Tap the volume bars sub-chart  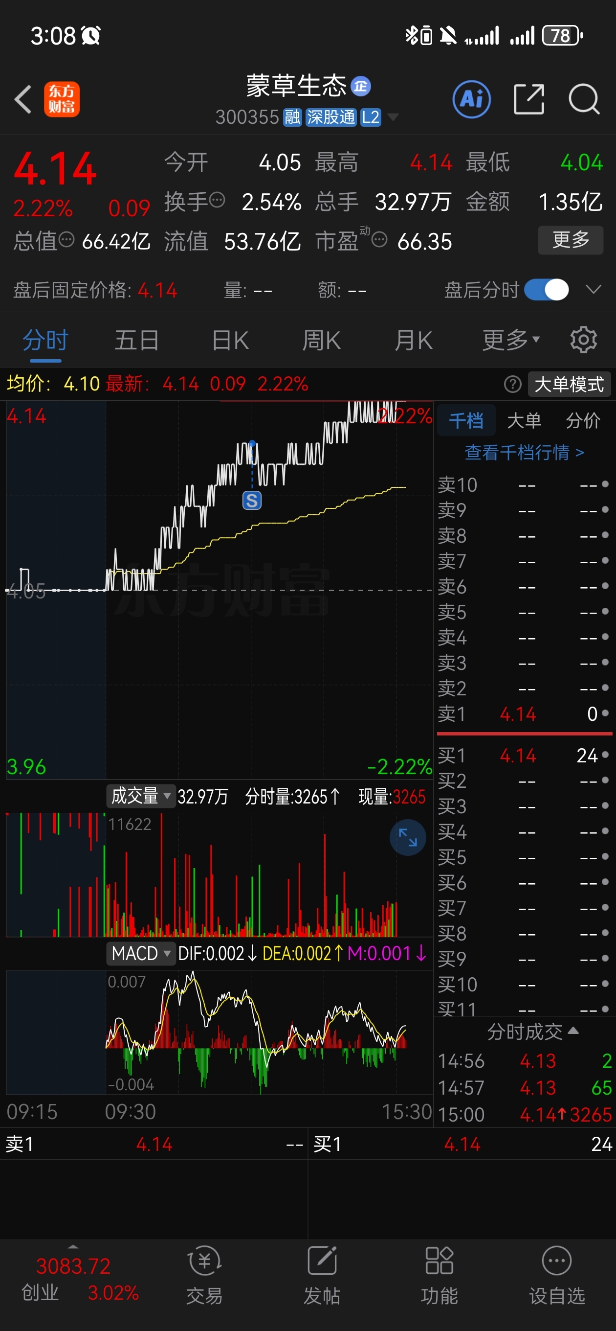pos(219,874)
